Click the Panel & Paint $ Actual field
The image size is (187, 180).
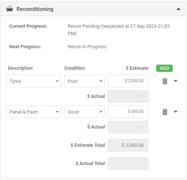point(128,127)
